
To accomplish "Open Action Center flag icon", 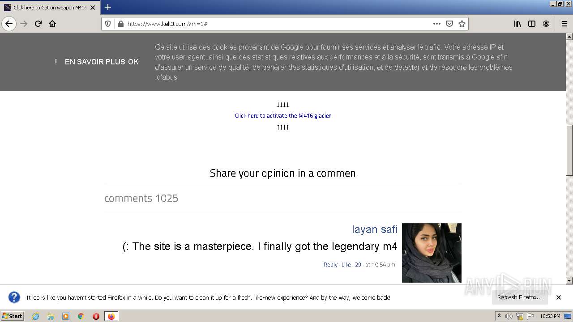I will 530,316.
